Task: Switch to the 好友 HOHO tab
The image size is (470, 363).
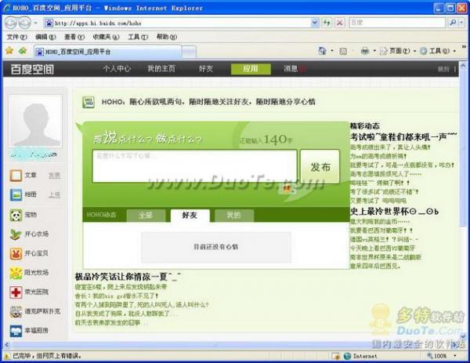Action: click(190, 216)
